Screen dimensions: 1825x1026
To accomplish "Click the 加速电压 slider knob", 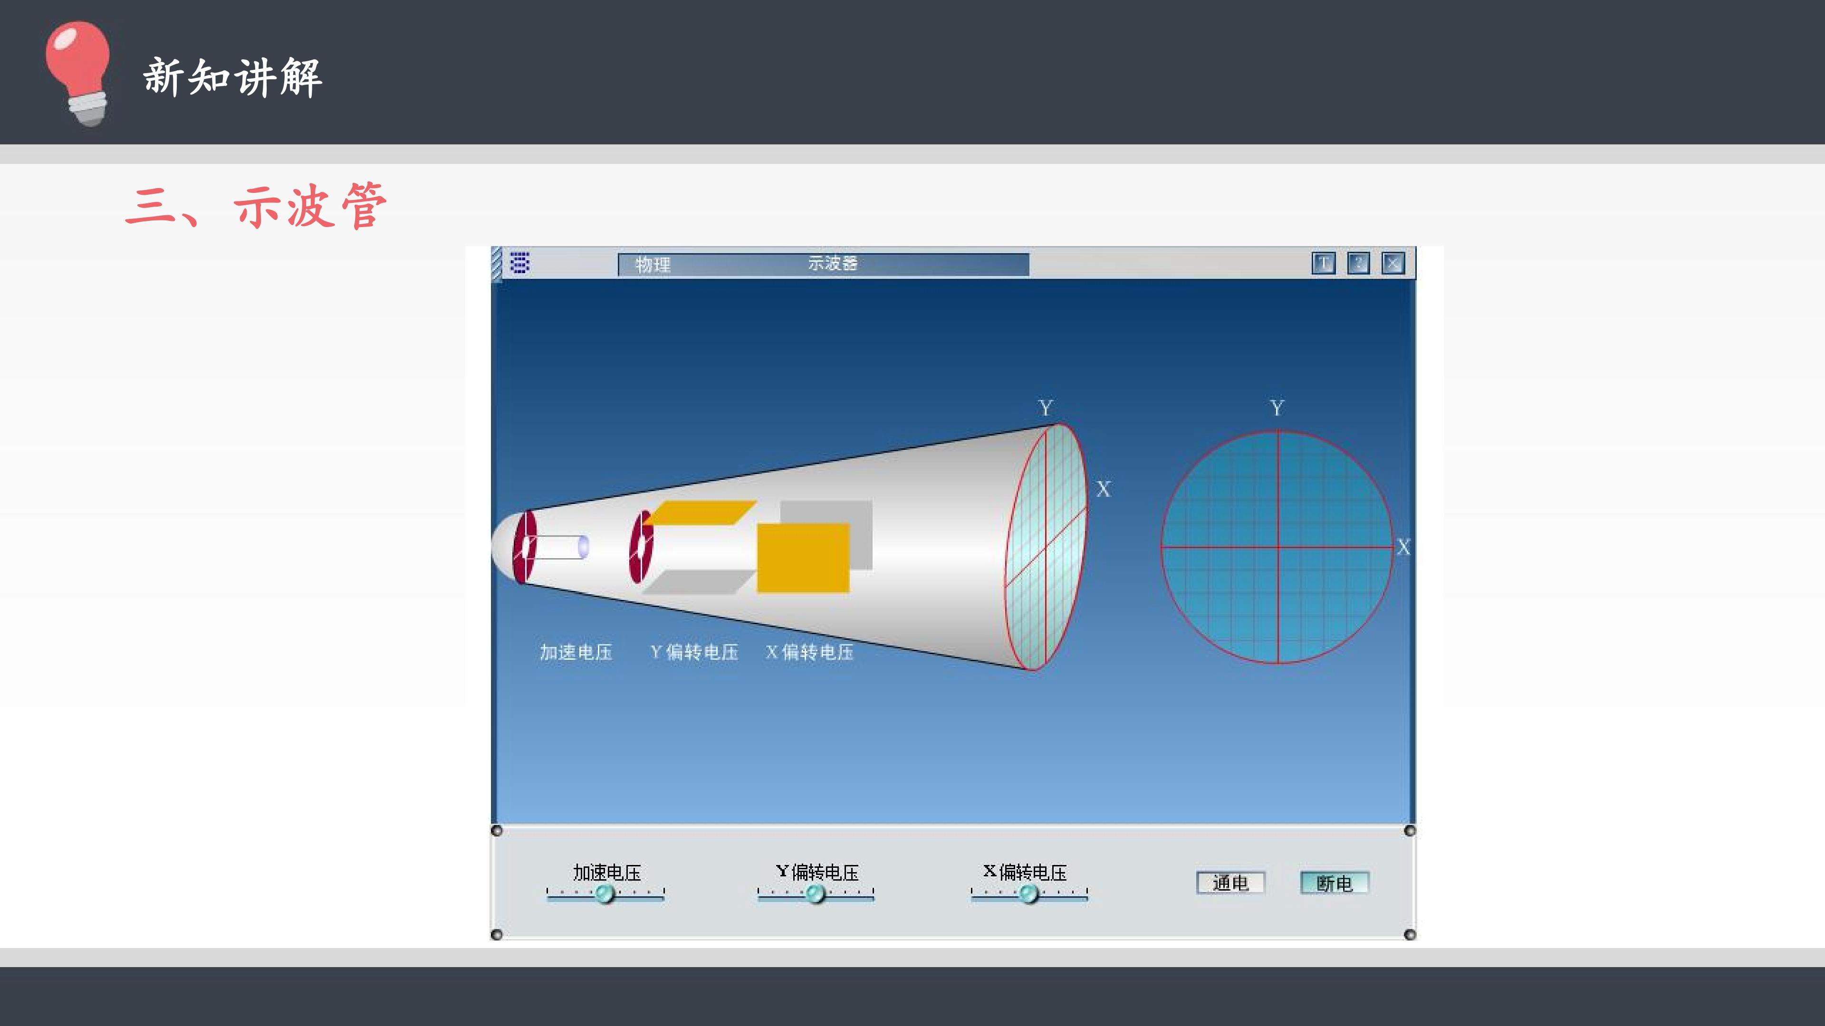I will tap(605, 893).
